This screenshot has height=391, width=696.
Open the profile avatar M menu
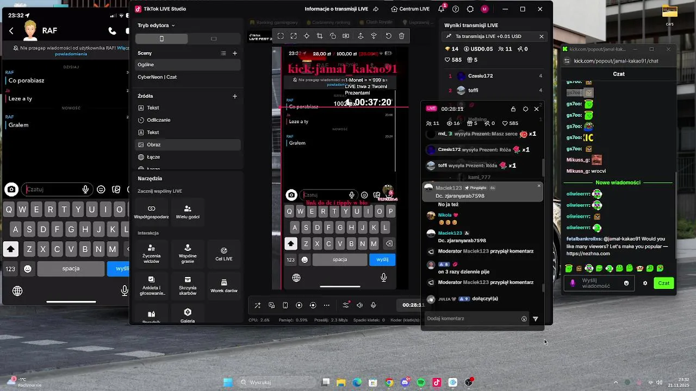click(484, 9)
